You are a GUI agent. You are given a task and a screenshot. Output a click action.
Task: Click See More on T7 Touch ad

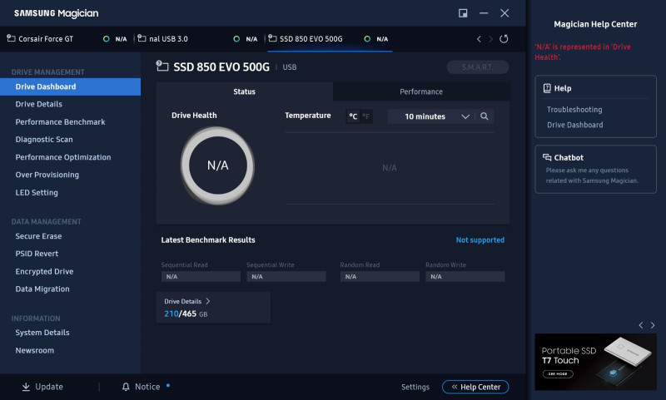coord(558,373)
